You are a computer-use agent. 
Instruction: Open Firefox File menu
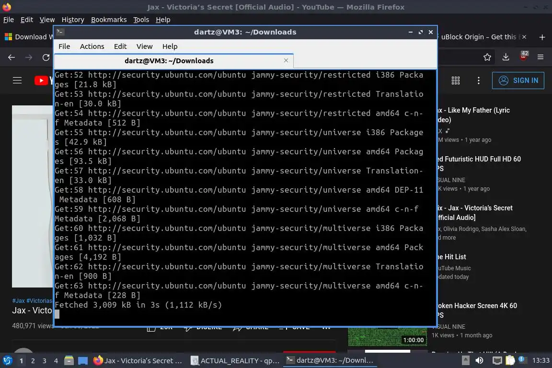coord(9,20)
